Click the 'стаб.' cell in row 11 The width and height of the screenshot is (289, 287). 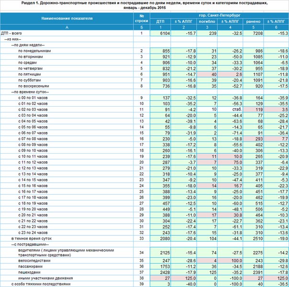point(230,110)
